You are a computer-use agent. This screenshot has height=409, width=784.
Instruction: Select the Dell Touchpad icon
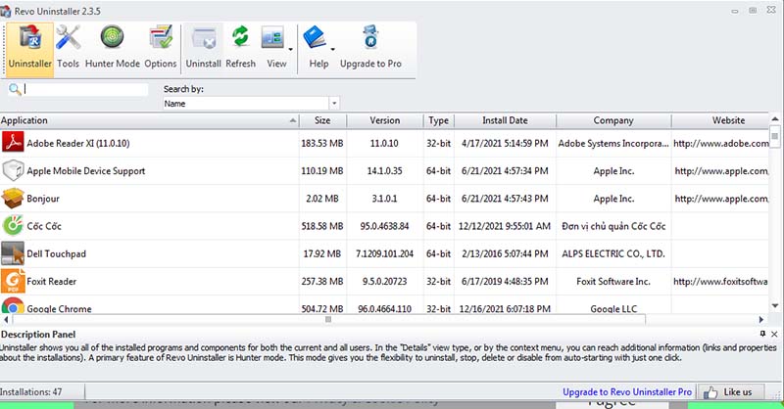[13, 253]
